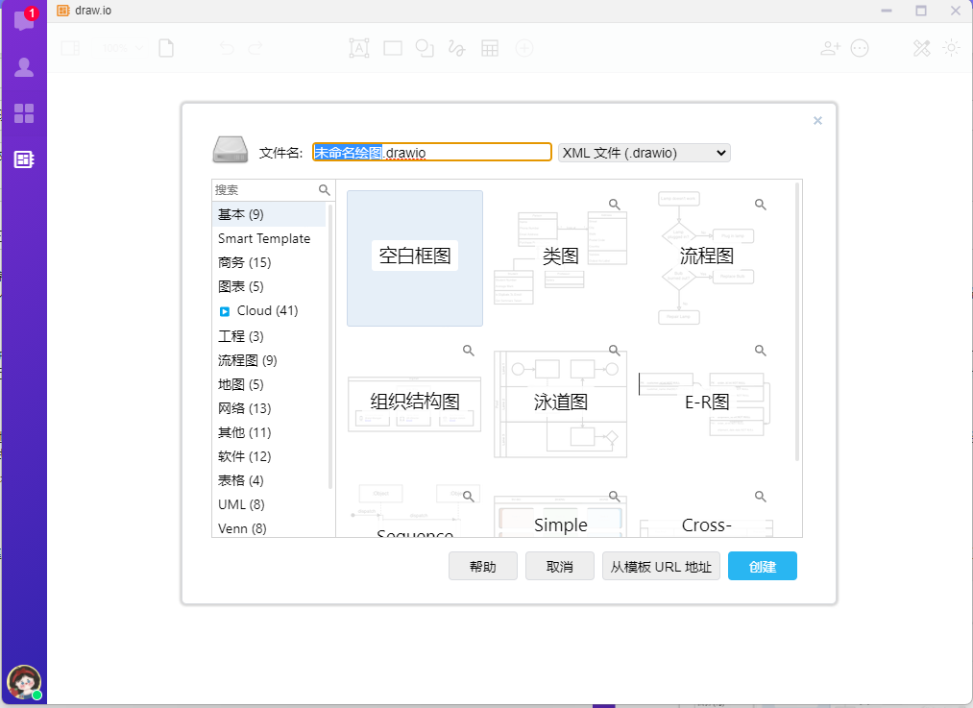Open the chat messages icon with notification badge
This screenshot has height=708, width=973.
click(24, 20)
